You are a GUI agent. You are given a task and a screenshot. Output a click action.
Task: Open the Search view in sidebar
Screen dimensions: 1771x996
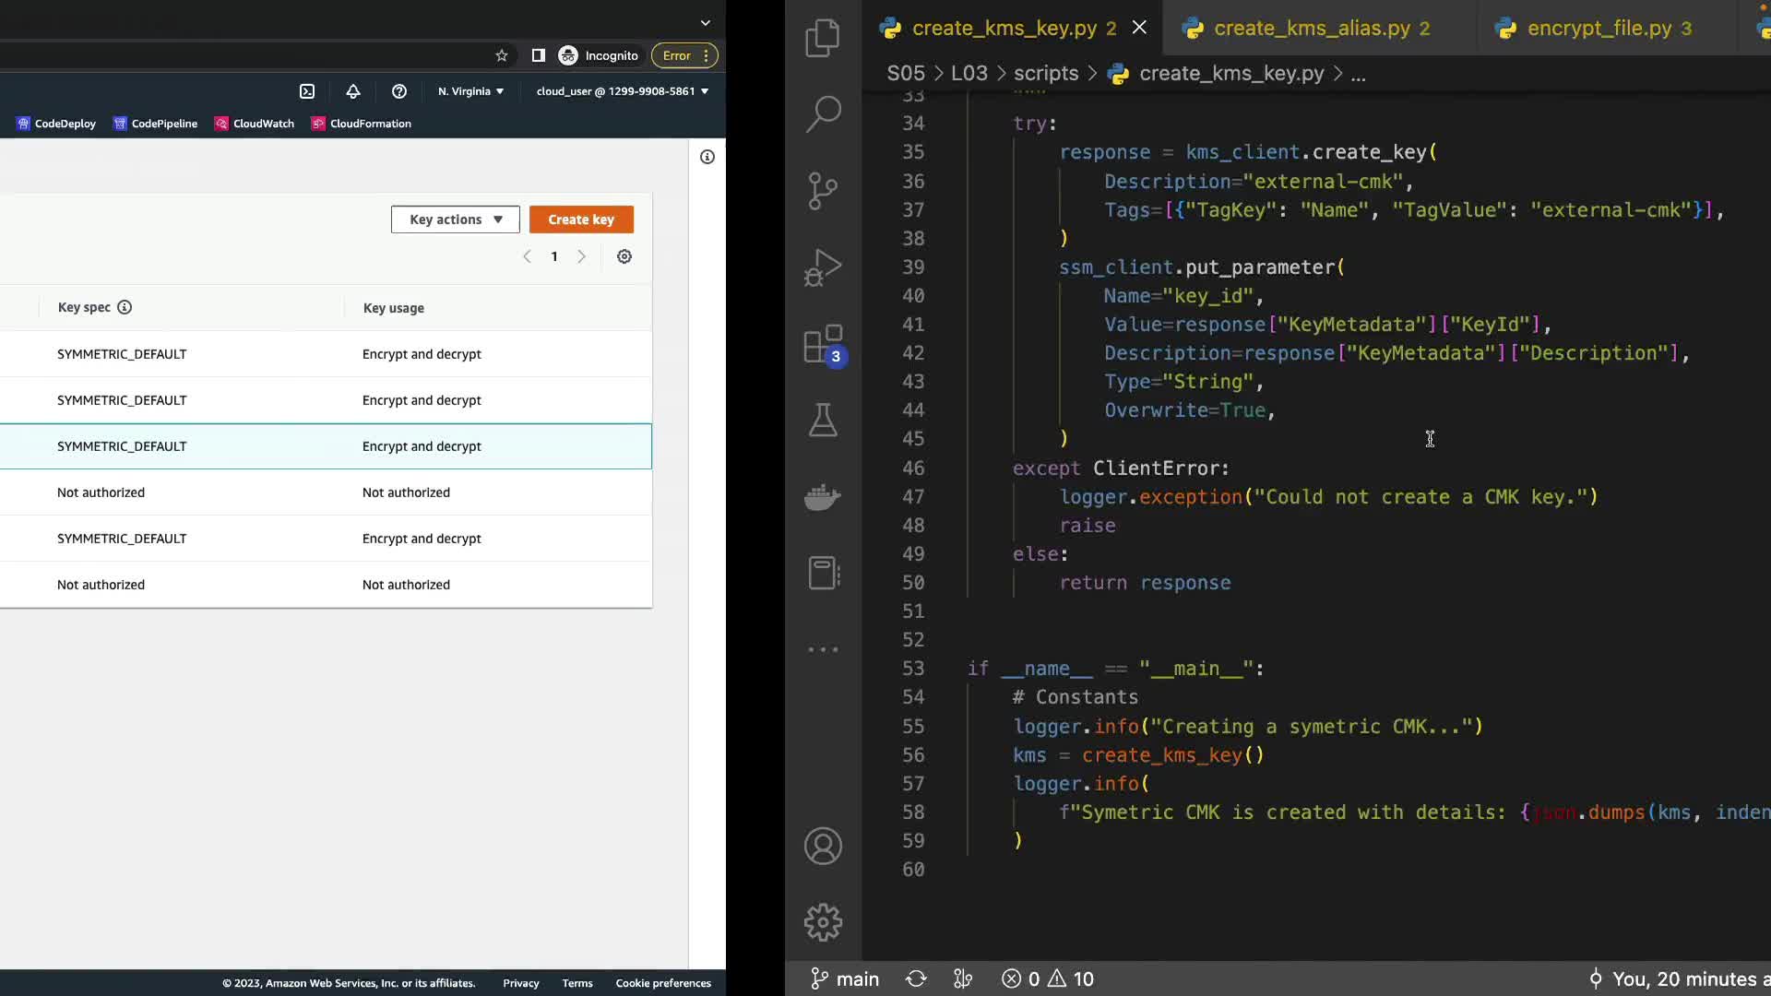[823, 114]
